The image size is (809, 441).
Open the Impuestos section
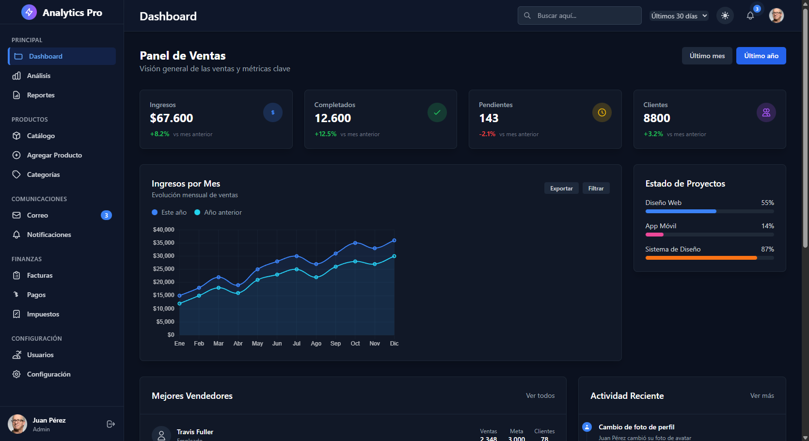[x=43, y=314]
